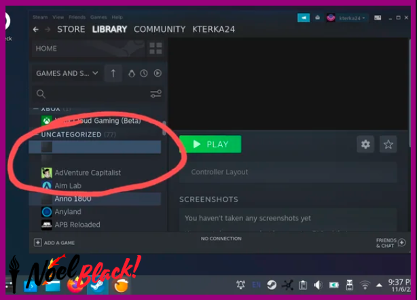Image resolution: width=417 pixels, height=300 pixels.
Task: Click the Add a Game plus icon
Action: 38,242
